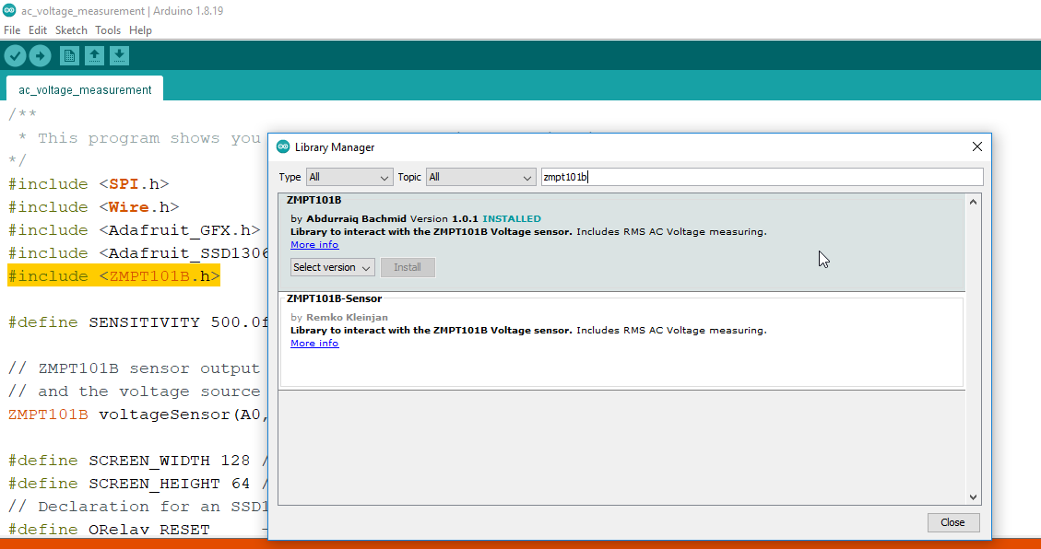Save the sketch with the Save icon
This screenshot has height=549, width=1041.
click(119, 55)
